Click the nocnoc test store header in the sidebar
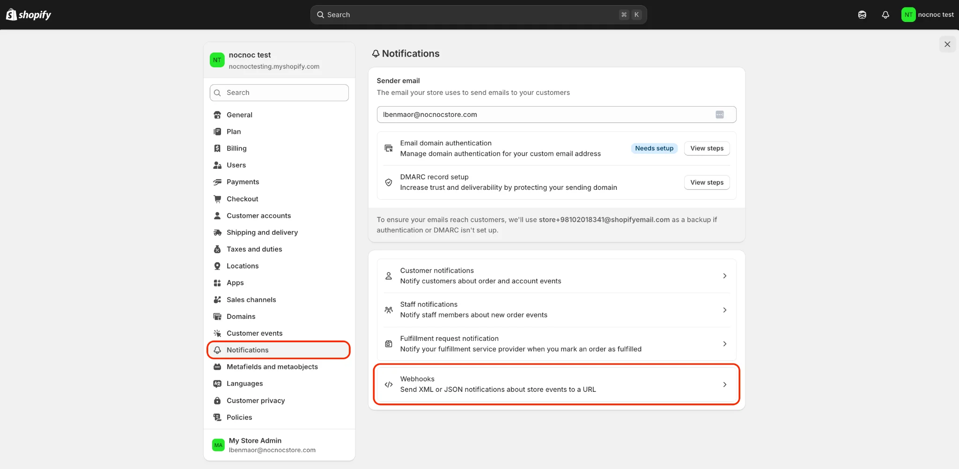Screen dimensions: 959x469 pos(279,60)
